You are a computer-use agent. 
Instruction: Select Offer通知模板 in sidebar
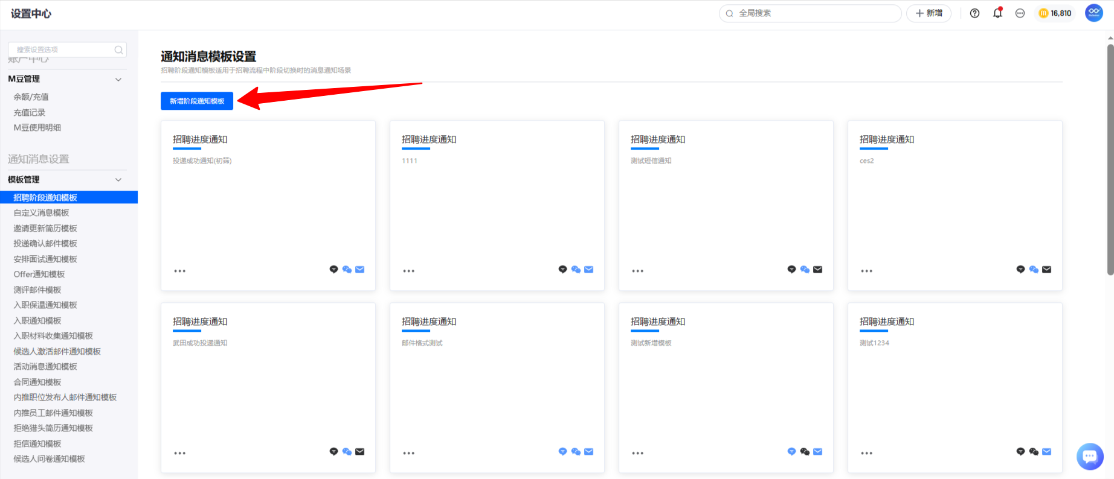point(39,274)
